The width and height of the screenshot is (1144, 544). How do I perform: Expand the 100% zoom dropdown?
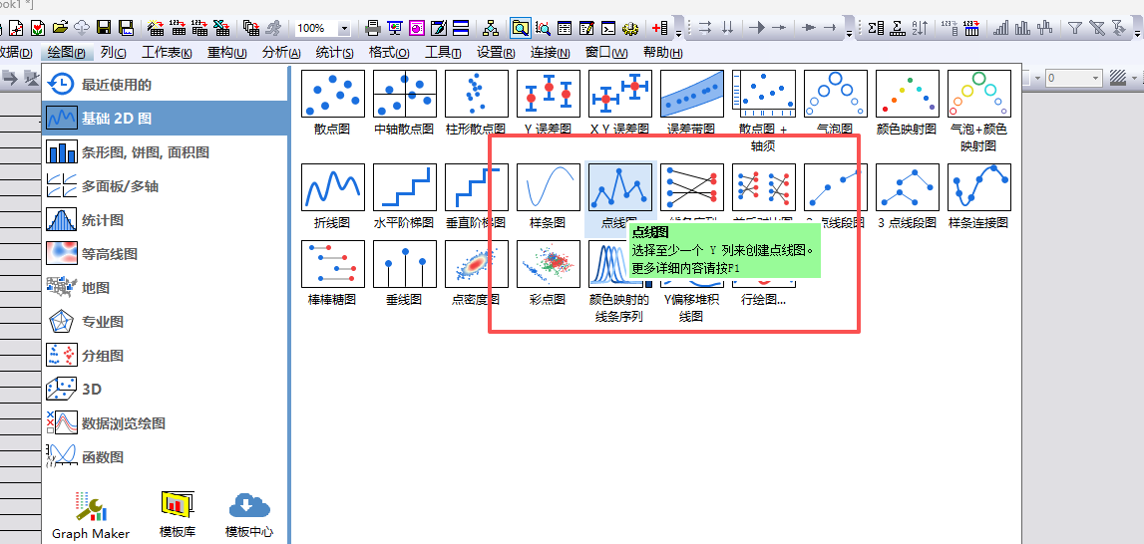click(344, 28)
